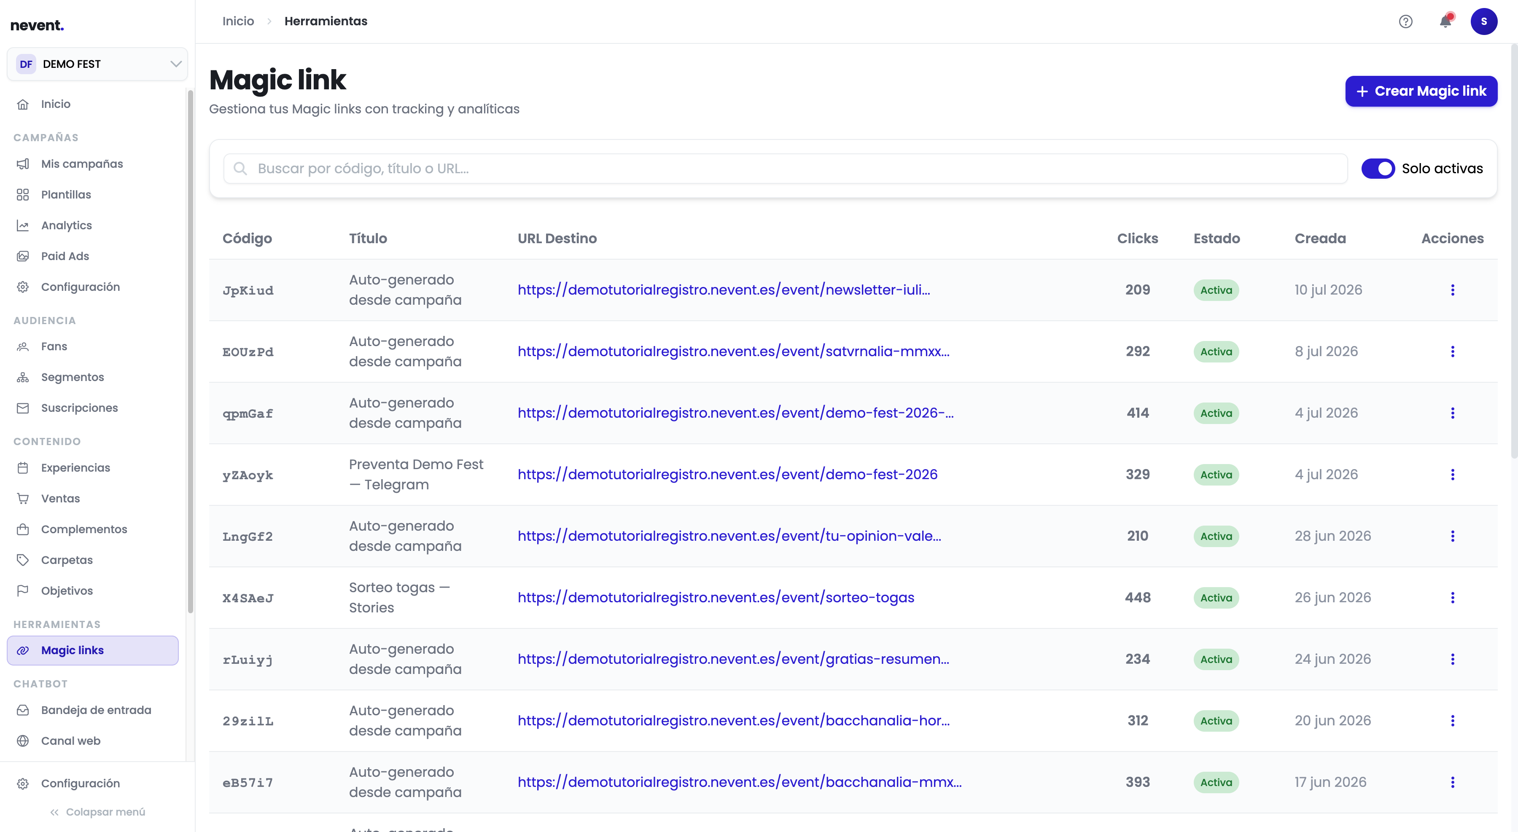Image resolution: width=1518 pixels, height=832 pixels.
Task: Open actions menu for JpKiud row
Action: point(1453,290)
